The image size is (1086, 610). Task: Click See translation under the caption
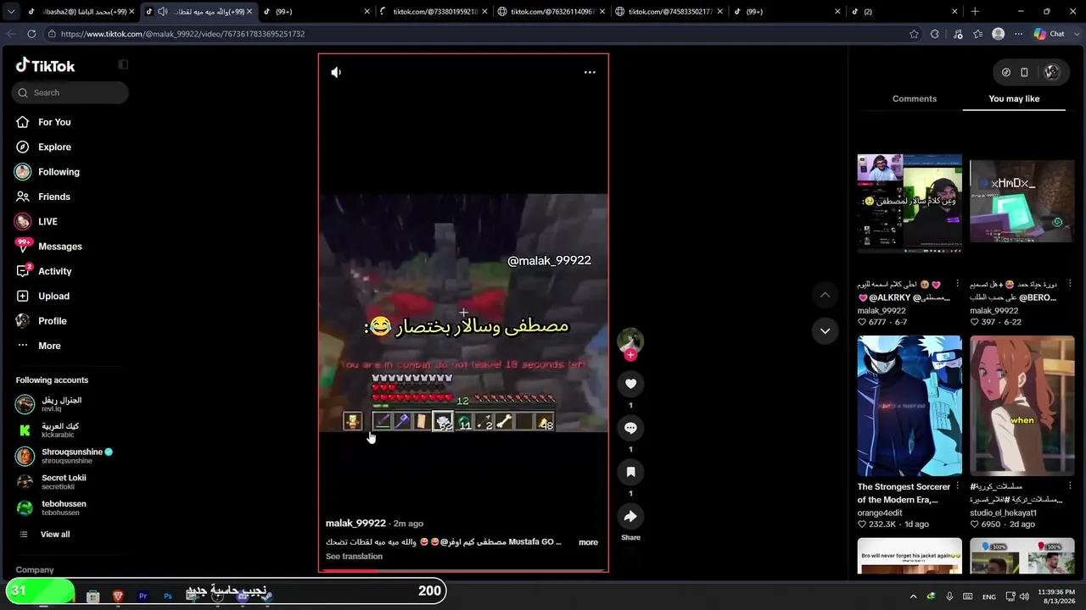pyautogui.click(x=354, y=557)
